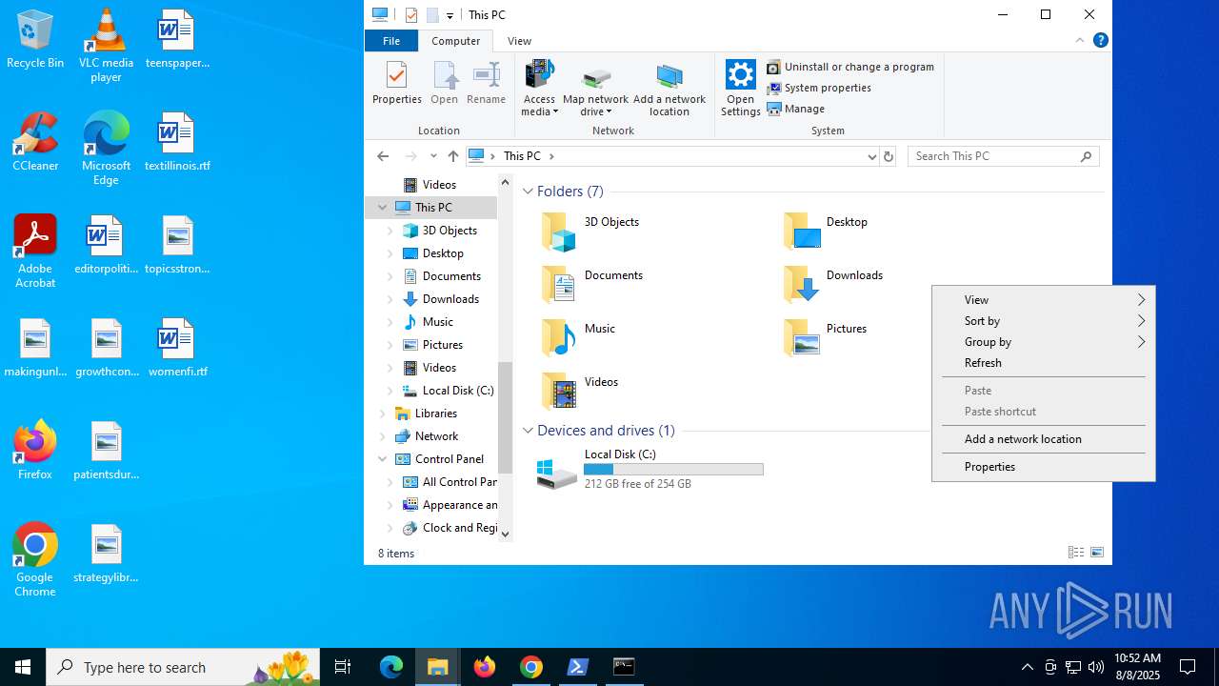Switch to the View ribbon tab

click(519, 41)
